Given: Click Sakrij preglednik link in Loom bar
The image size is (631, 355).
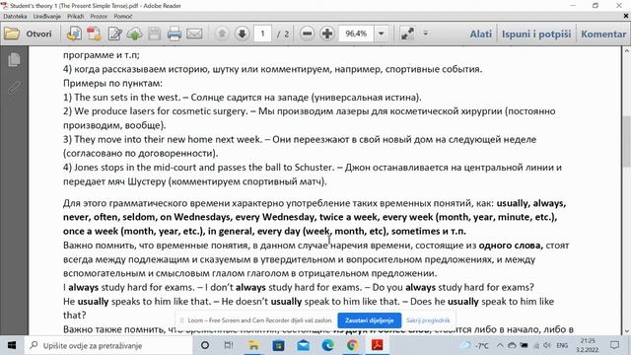Looking at the screenshot, I should [x=428, y=320].
